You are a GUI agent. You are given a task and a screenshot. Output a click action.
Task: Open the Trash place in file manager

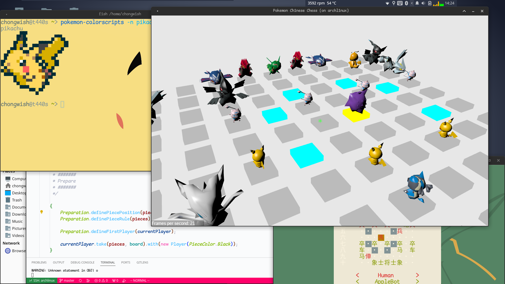click(x=17, y=200)
